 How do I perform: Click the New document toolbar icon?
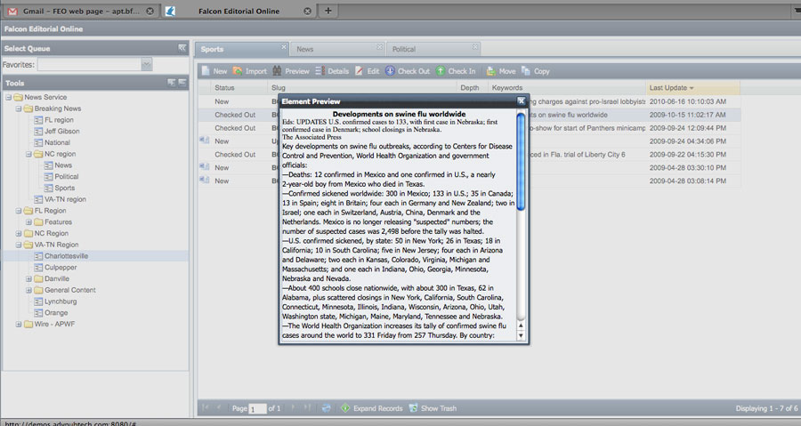pos(206,71)
